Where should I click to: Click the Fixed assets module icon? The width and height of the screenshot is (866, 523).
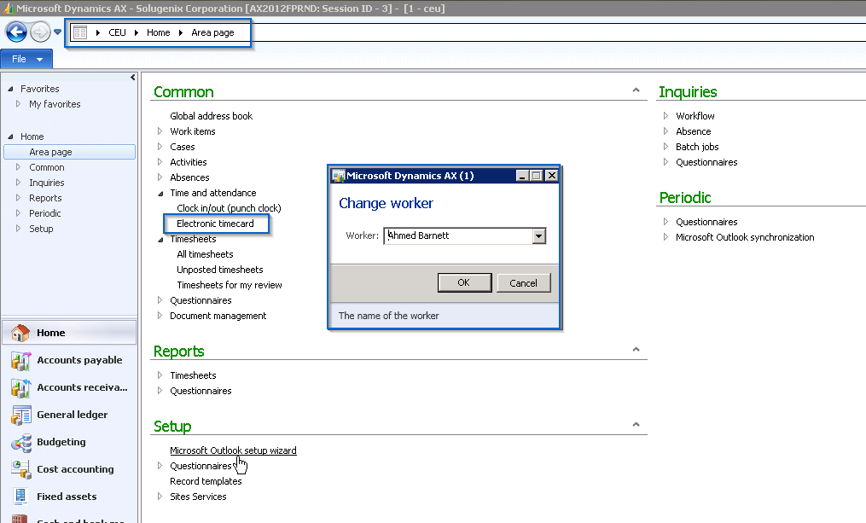pyautogui.click(x=20, y=497)
